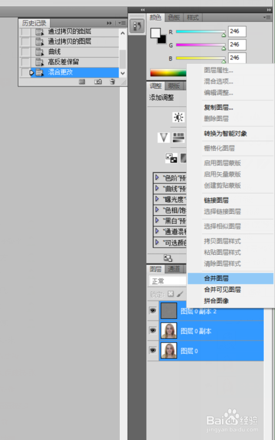Set history brush source for 高反差保留

(25, 62)
